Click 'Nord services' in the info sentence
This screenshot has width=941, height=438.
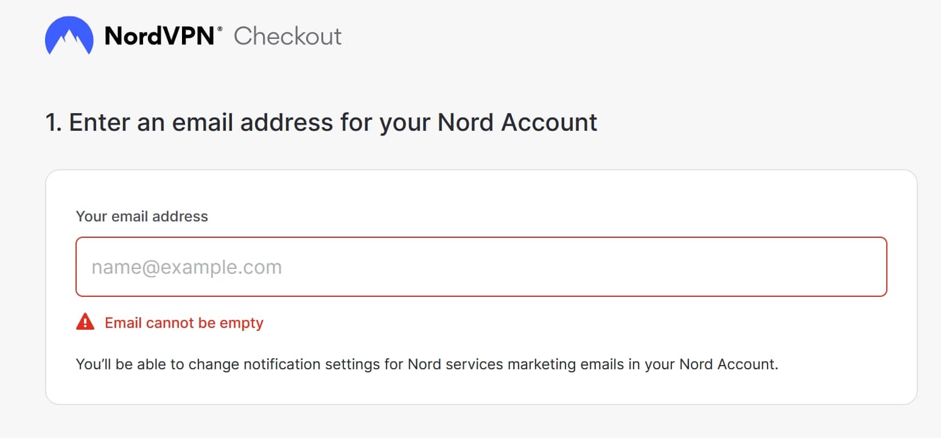click(455, 364)
